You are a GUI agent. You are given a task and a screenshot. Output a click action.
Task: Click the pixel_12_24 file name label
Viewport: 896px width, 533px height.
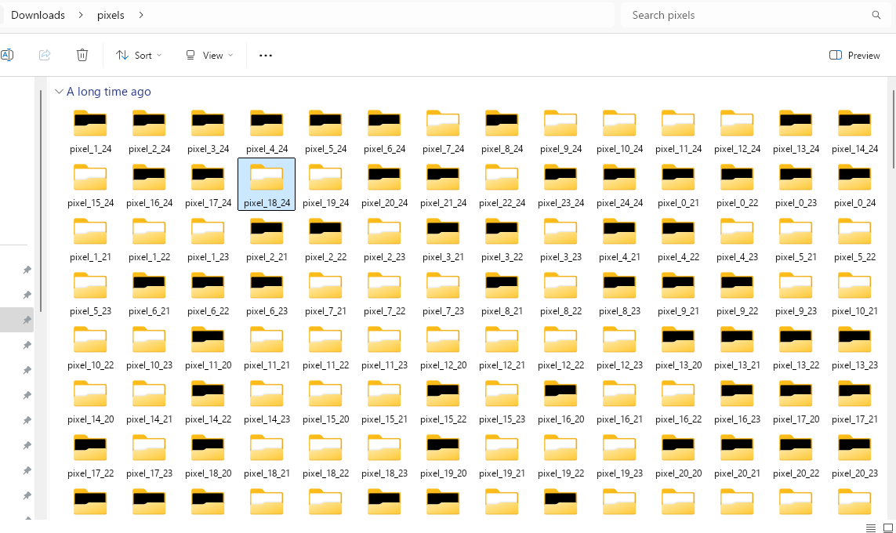click(737, 149)
